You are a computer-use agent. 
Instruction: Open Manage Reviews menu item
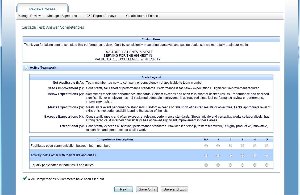click(x=30, y=16)
